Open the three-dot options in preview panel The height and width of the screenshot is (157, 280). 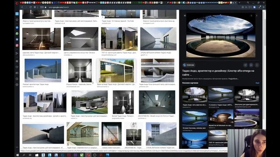coord(257,65)
